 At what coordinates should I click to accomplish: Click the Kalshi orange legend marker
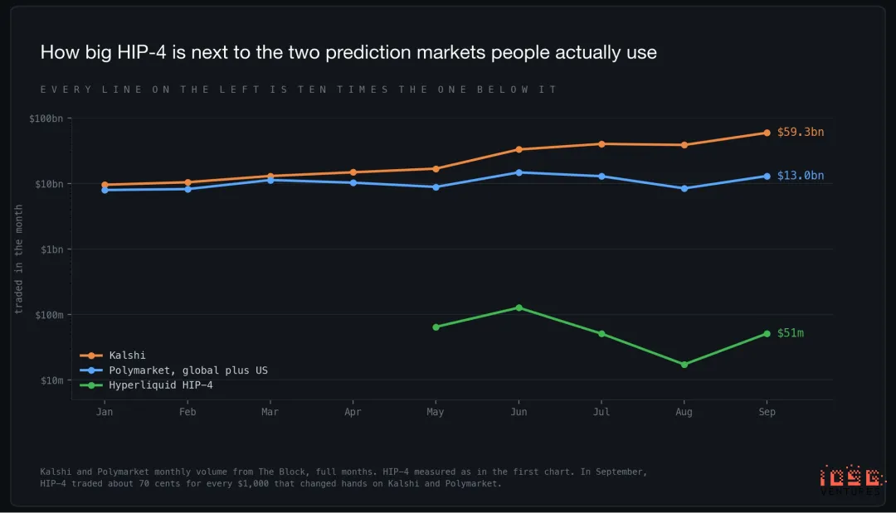tap(91, 356)
